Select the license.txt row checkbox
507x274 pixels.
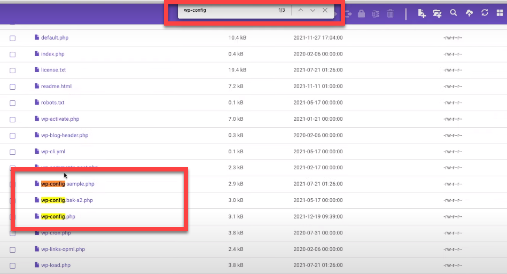(13, 70)
